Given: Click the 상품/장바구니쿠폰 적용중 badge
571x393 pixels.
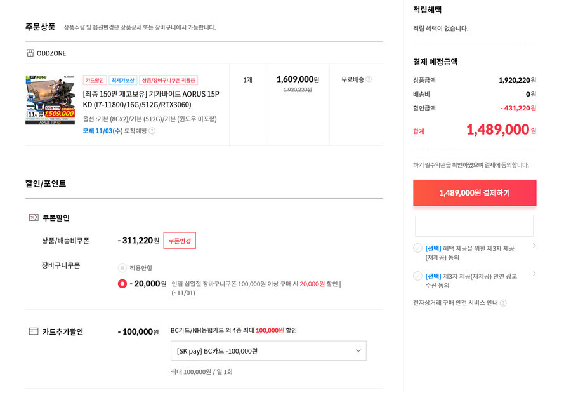Looking at the screenshot, I should point(169,80).
